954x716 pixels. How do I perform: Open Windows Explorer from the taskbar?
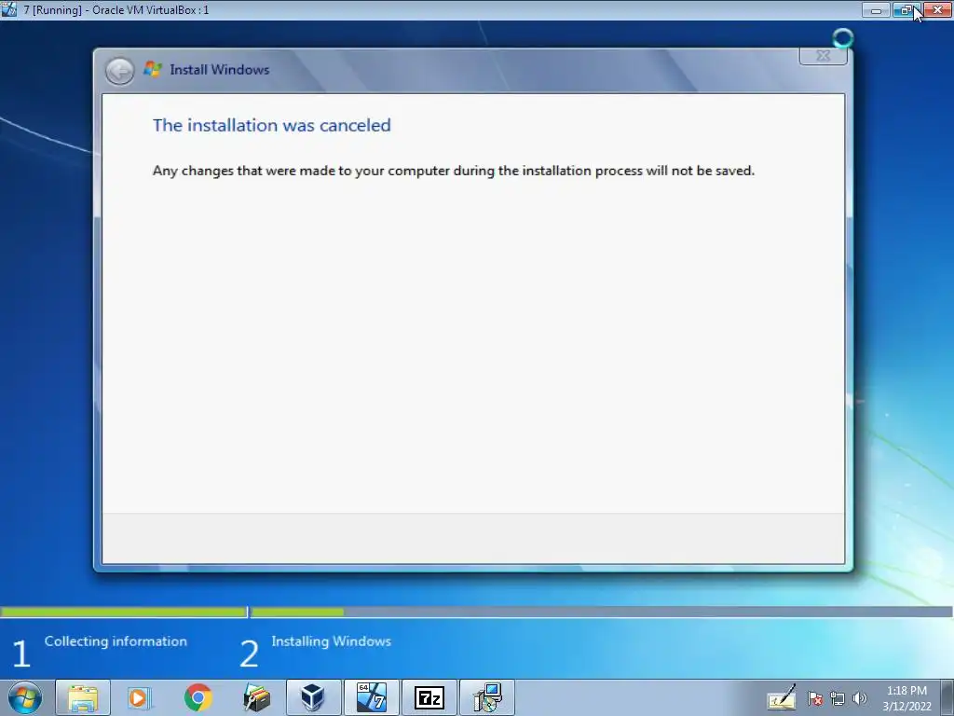[x=83, y=697]
